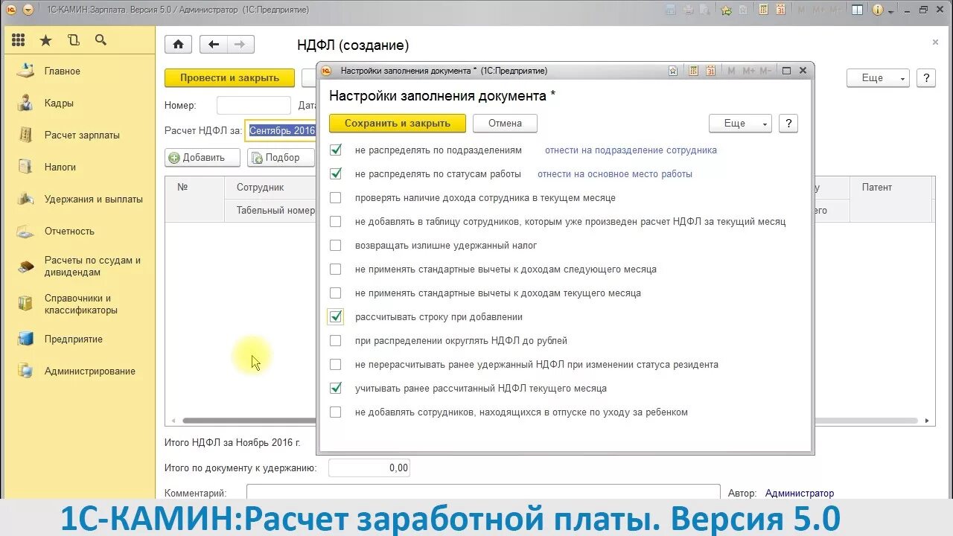
Task: Open Расчет зарплаты section
Action: tap(82, 135)
